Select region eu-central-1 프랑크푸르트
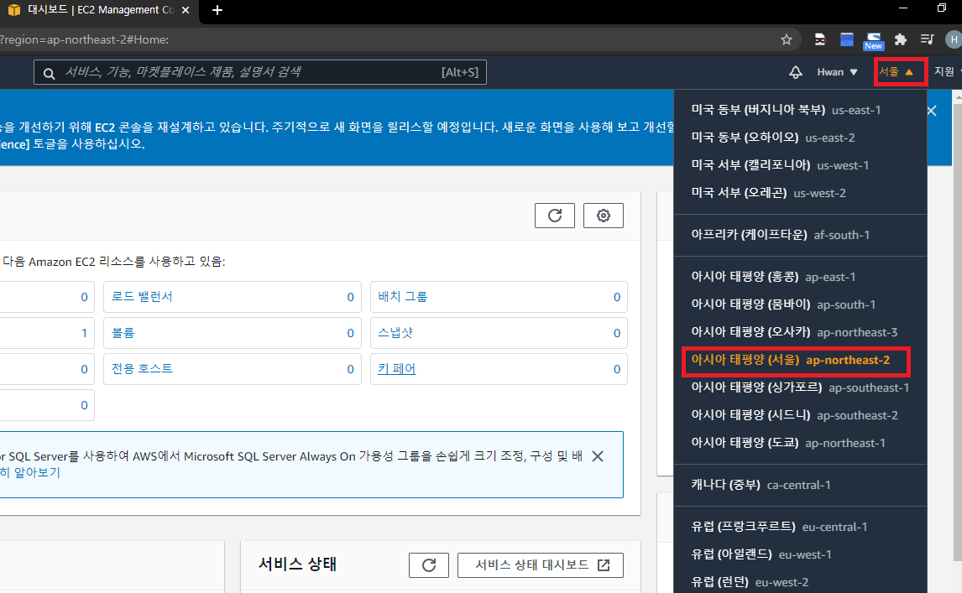Screen dimensions: 962x593 (779, 527)
